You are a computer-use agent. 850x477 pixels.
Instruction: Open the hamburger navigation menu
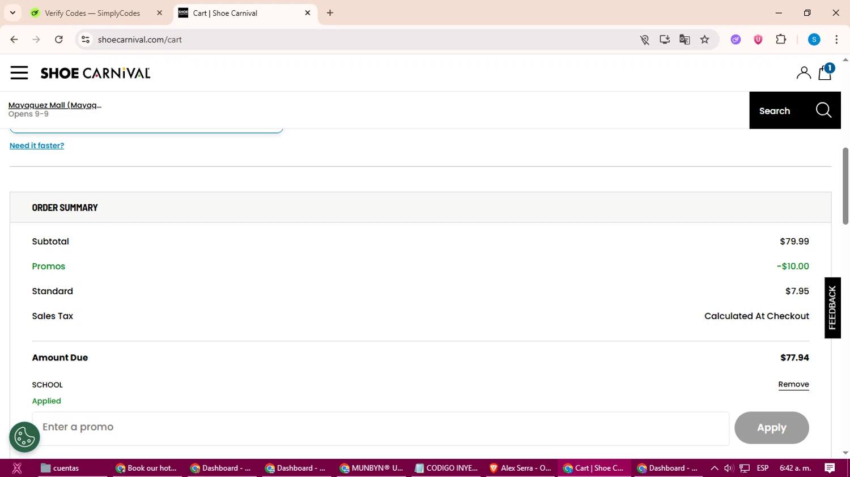point(19,73)
